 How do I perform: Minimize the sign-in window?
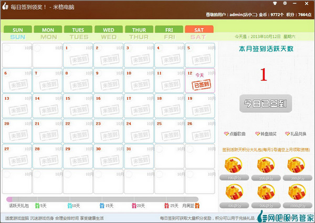(x=295, y=4)
